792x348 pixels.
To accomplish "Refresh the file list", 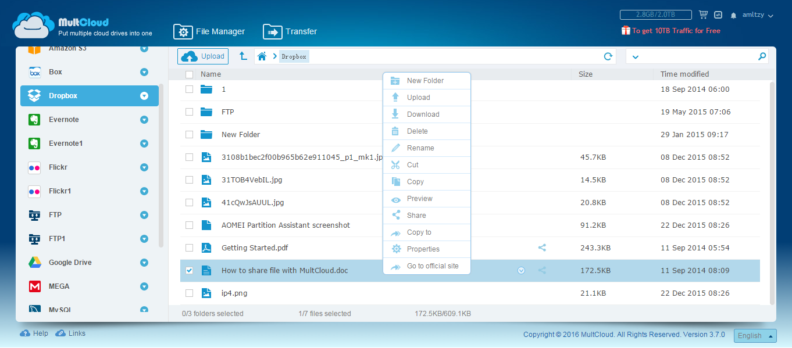I will pos(608,56).
